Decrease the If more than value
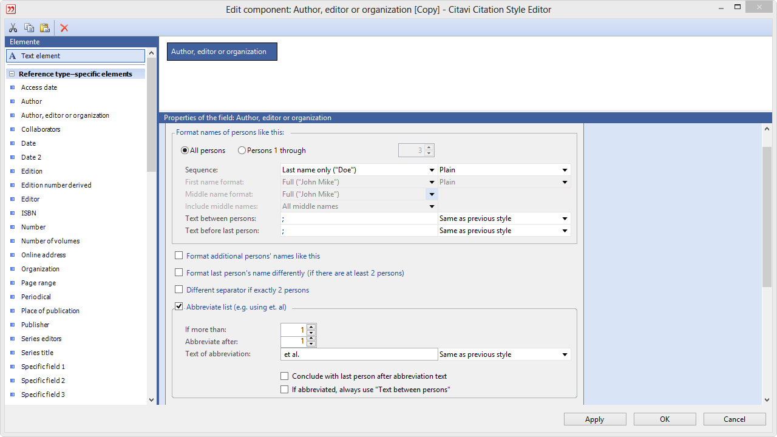 click(x=311, y=333)
